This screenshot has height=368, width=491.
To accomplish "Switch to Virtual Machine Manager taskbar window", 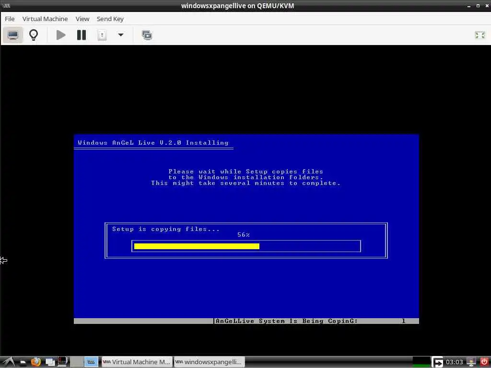I will [x=137, y=362].
